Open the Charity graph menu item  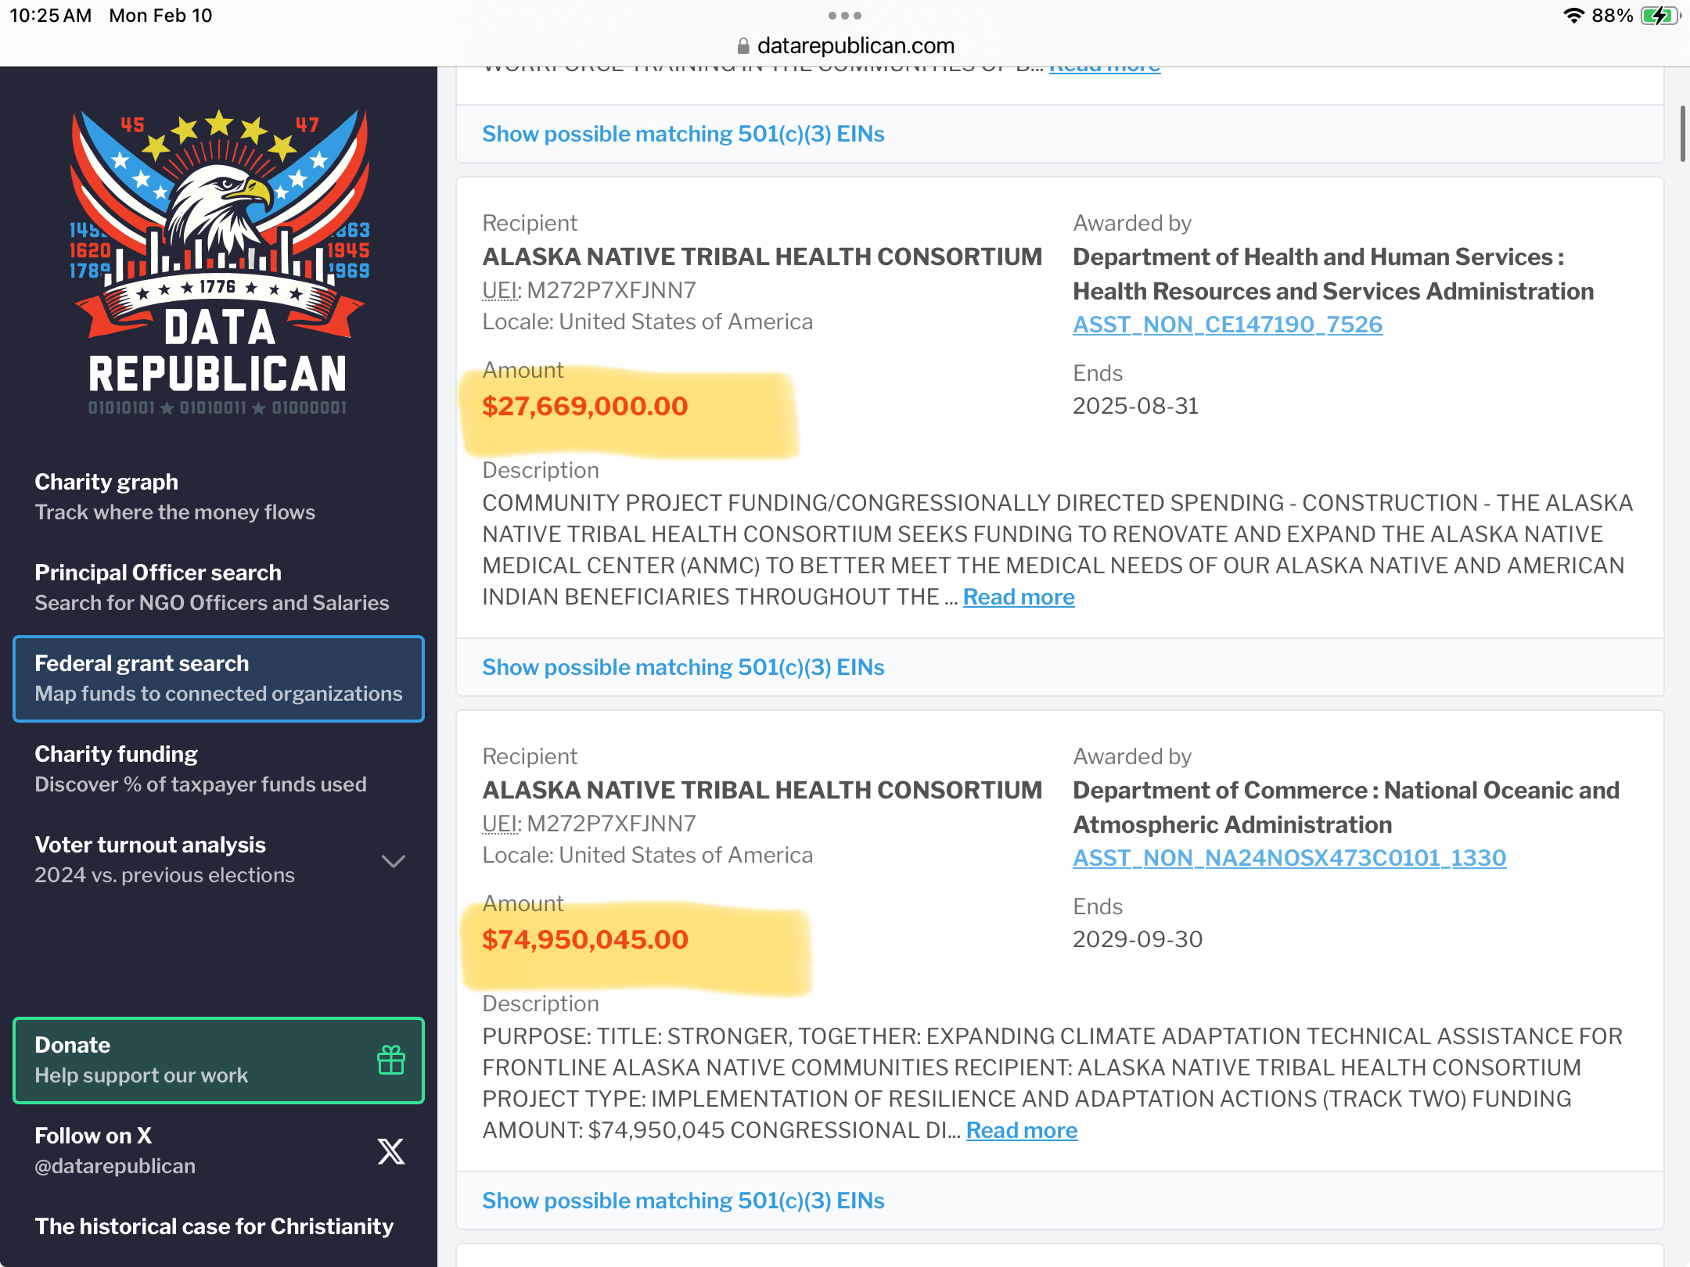click(x=218, y=497)
